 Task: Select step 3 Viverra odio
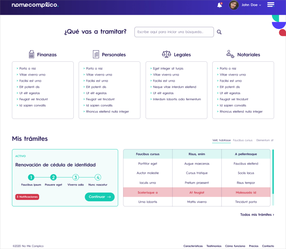click(x=76, y=177)
